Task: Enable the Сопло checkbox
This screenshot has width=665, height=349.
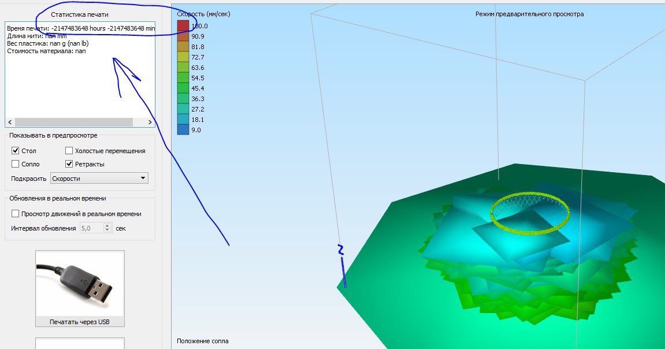Action: 15,164
